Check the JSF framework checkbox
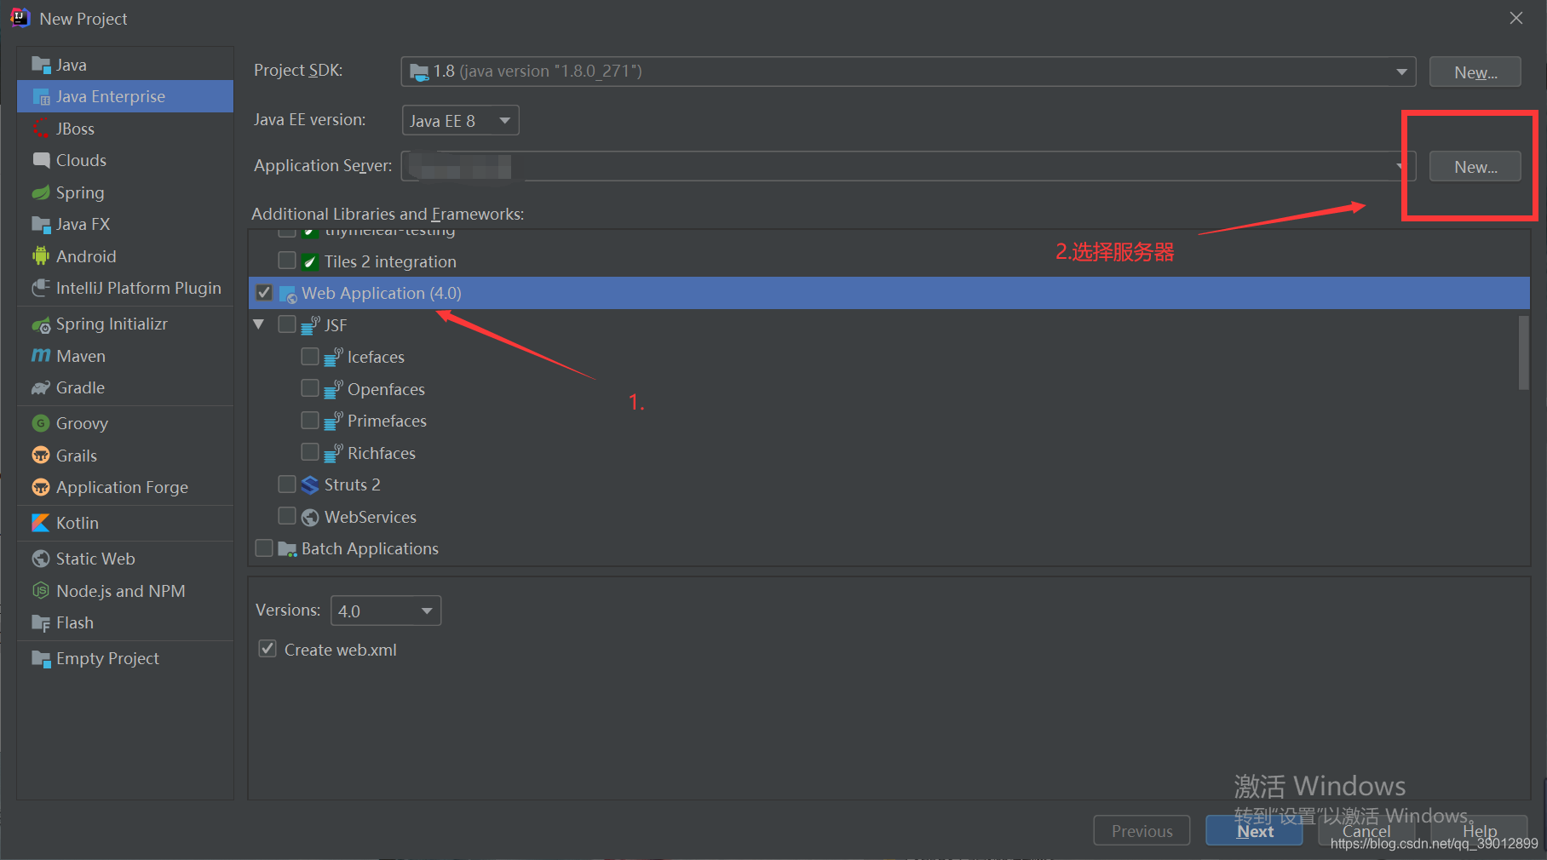The width and height of the screenshot is (1547, 860). pos(287,324)
